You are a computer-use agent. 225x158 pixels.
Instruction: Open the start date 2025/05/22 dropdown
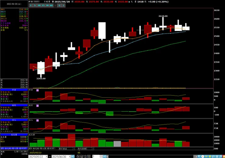tap(47, 156)
